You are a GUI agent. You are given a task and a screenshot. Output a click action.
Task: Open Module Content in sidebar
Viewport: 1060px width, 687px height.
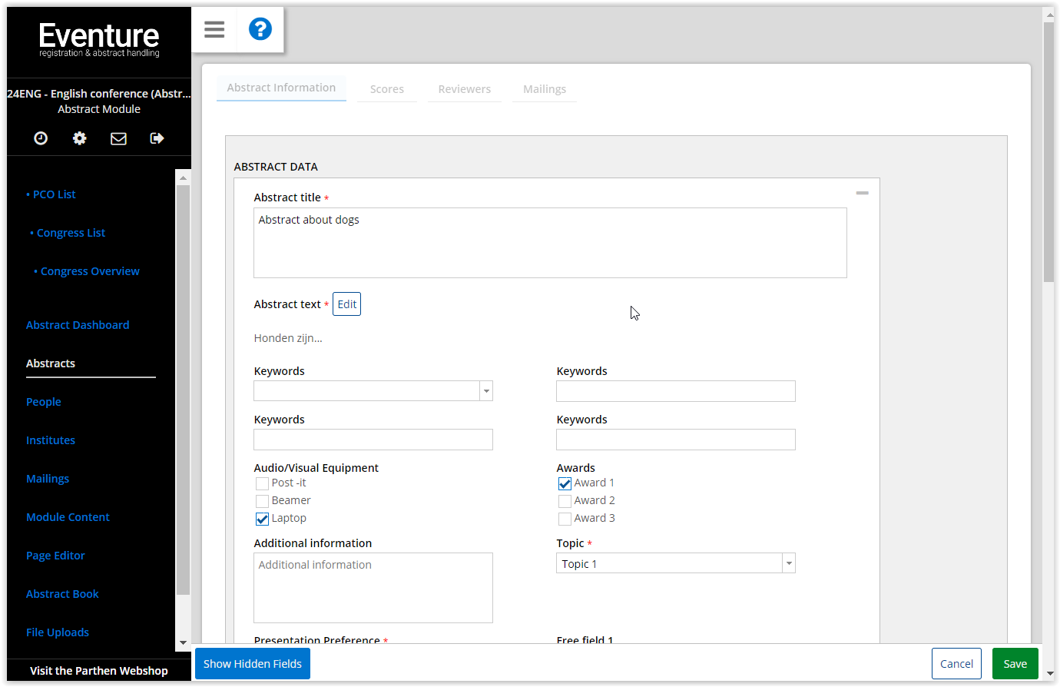coord(68,517)
